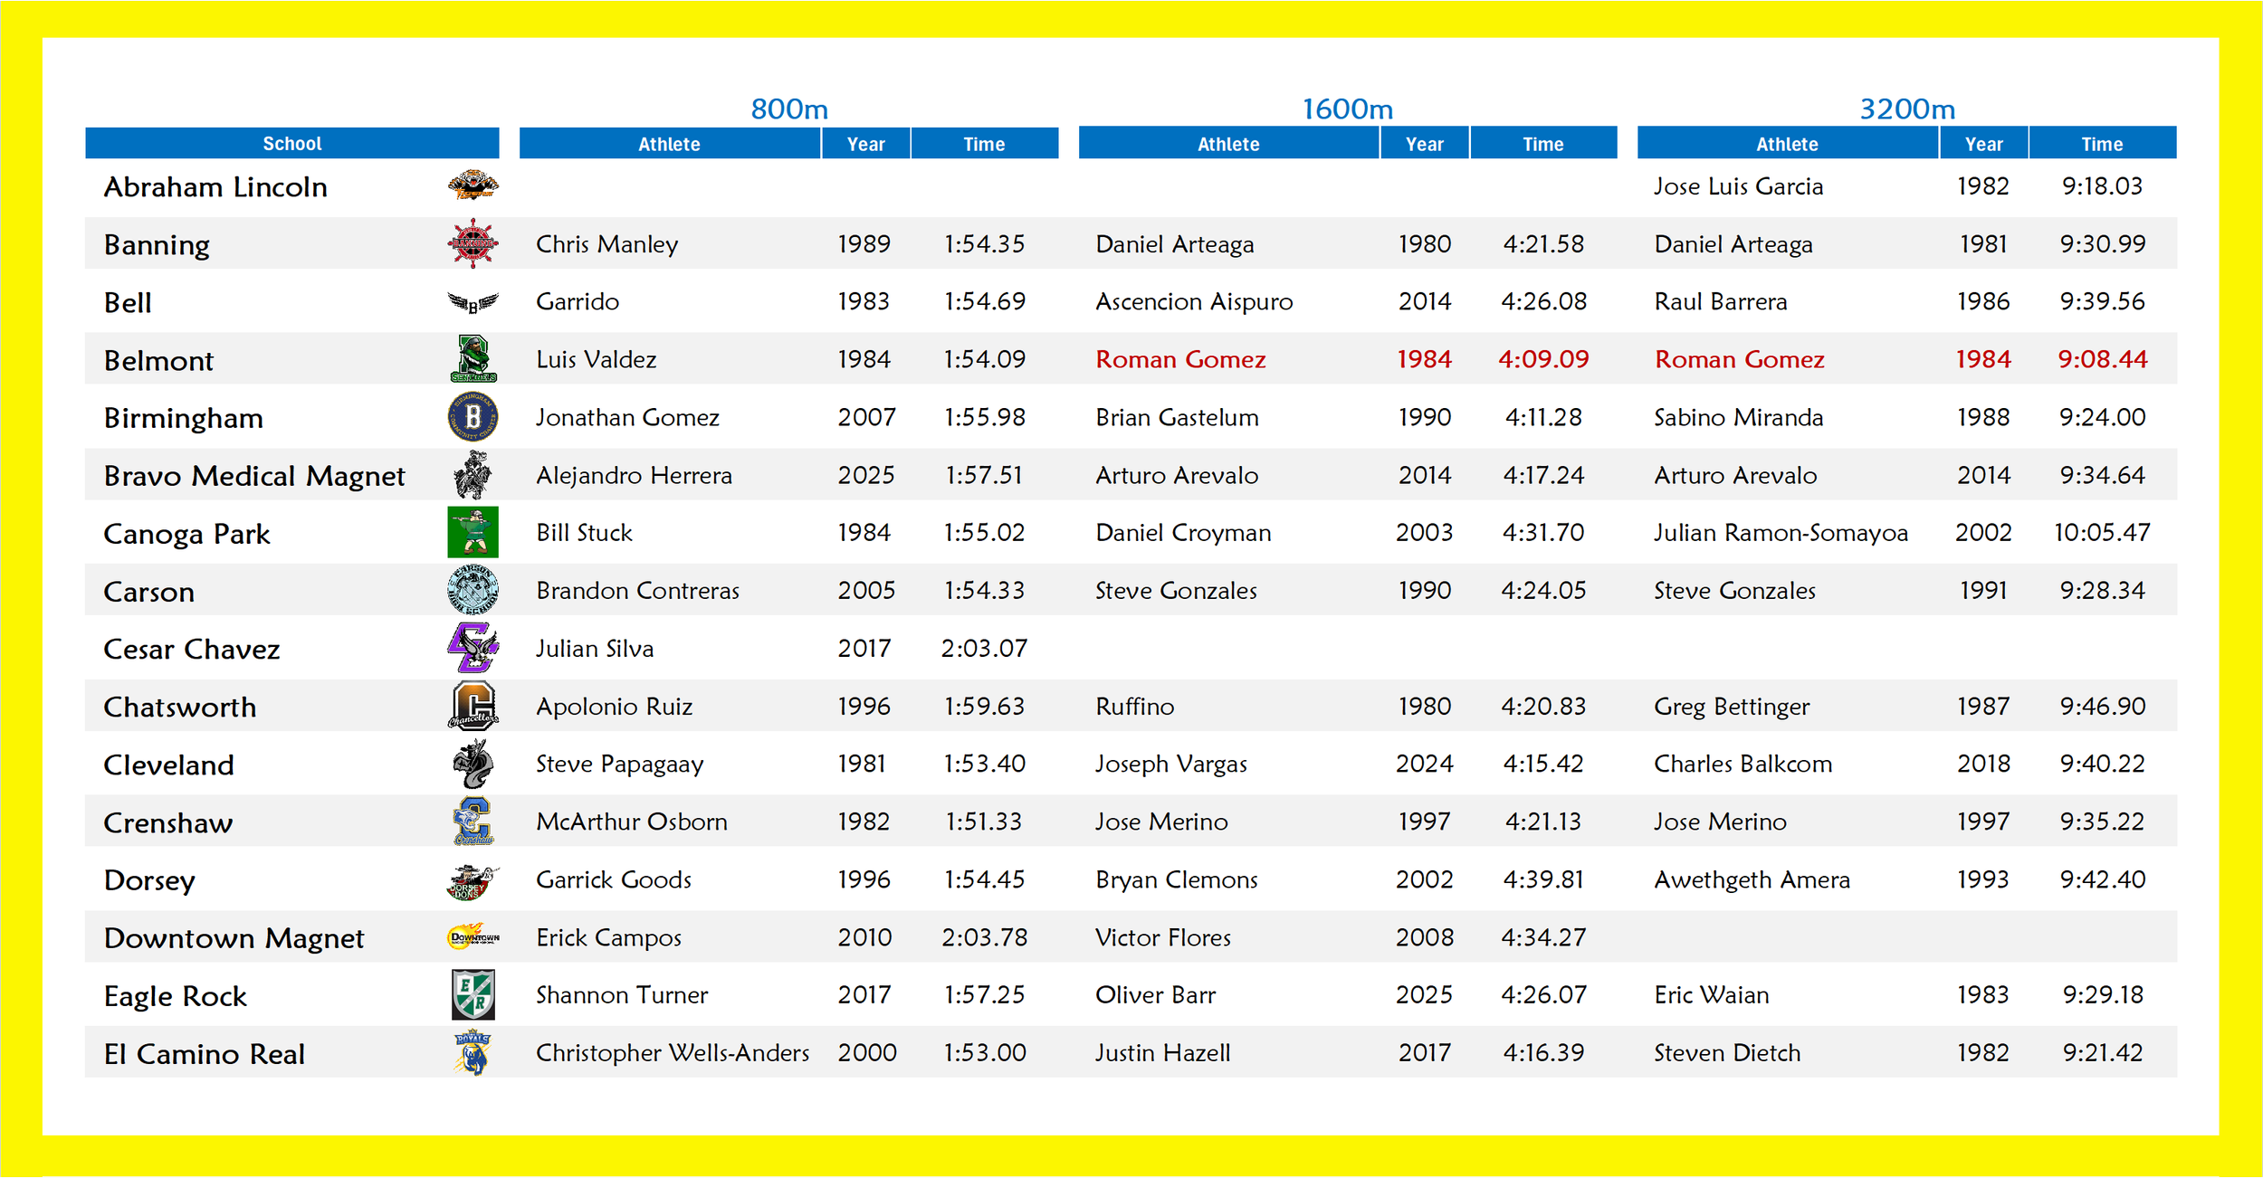The height and width of the screenshot is (1178, 2263).
Task: Click the El Camino Real Royals logo
Action: pyautogui.click(x=473, y=1052)
